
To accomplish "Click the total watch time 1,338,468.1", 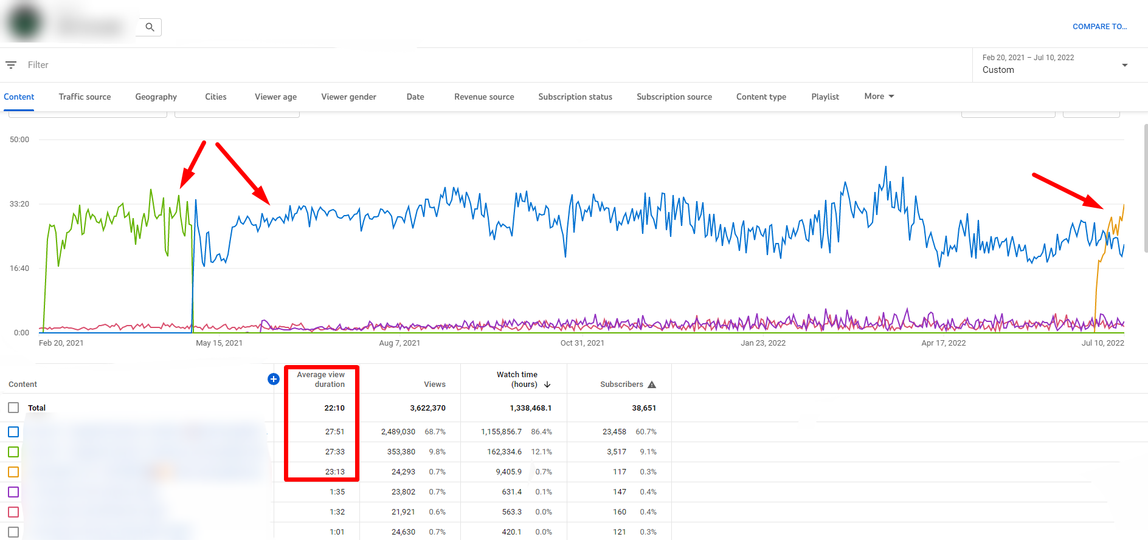I will [x=530, y=408].
